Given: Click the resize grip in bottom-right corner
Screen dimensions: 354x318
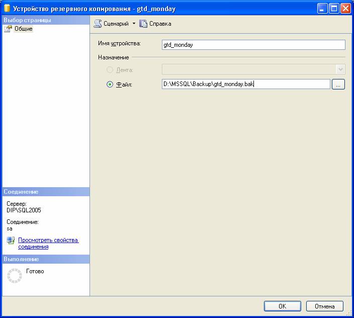Looking at the screenshot, I should (349, 313).
